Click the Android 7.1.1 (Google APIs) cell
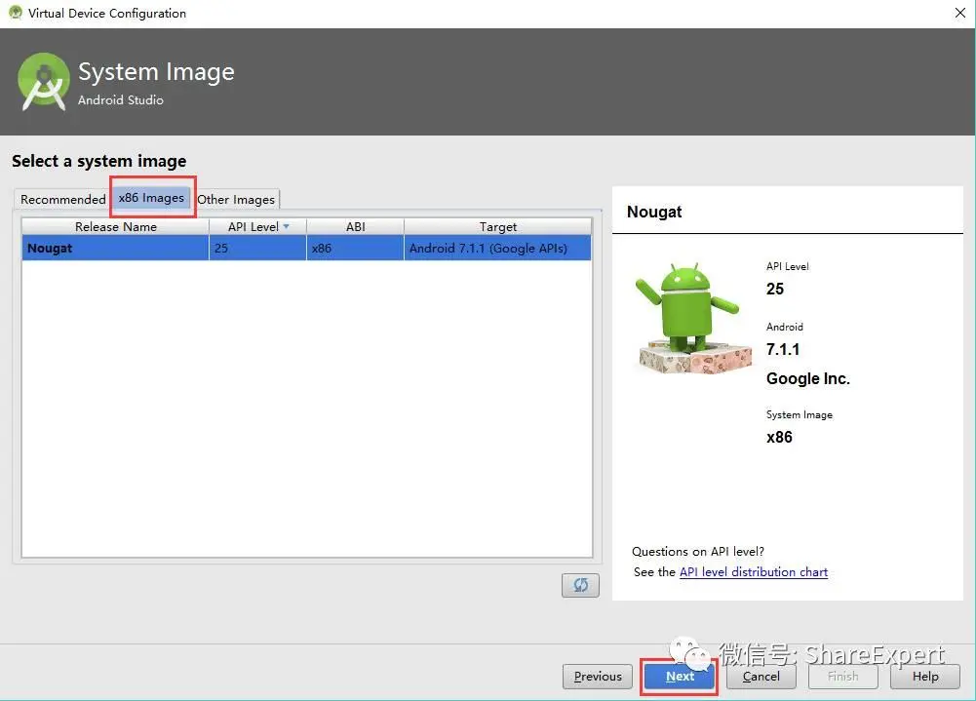This screenshot has height=701, width=976. (x=498, y=248)
